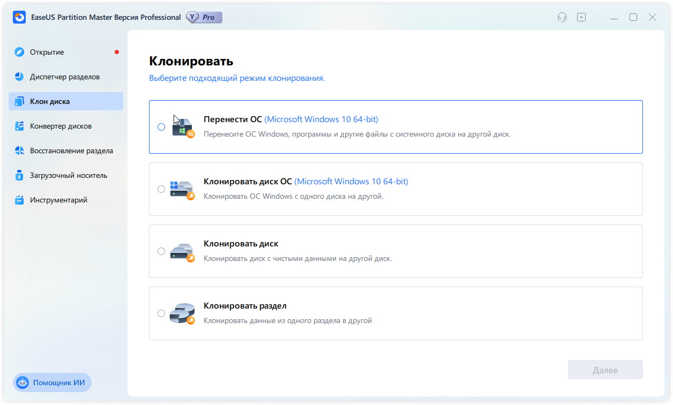673x405 pixels.
Task: Choose the Клонировать диск ОС radio option
Action: [161, 189]
